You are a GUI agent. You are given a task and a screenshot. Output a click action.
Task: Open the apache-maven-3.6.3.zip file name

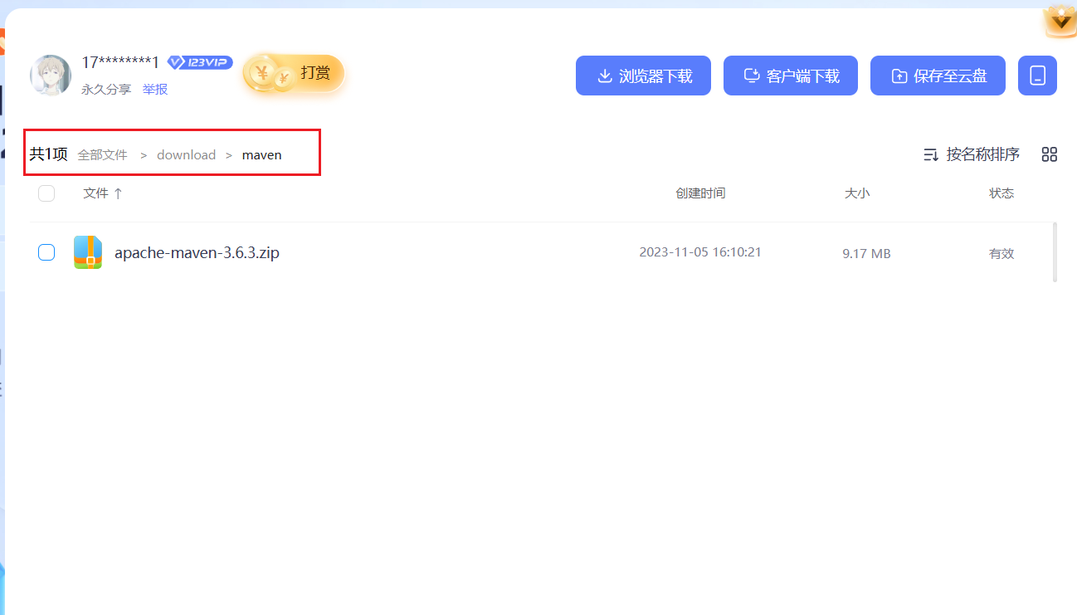pos(197,253)
